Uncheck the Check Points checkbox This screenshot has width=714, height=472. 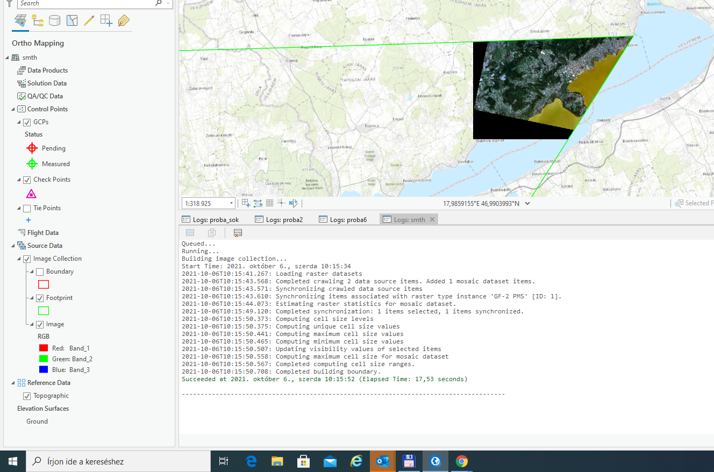coord(27,180)
